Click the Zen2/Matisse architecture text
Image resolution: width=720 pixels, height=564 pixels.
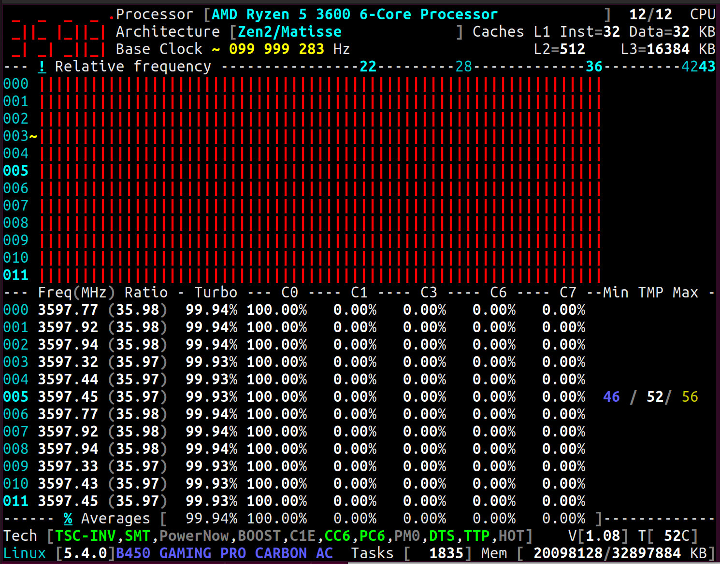coord(289,32)
